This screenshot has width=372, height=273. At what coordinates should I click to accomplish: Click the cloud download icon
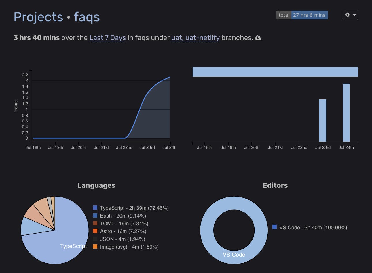pos(258,38)
